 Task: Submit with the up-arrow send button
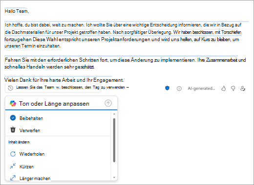click(108, 103)
